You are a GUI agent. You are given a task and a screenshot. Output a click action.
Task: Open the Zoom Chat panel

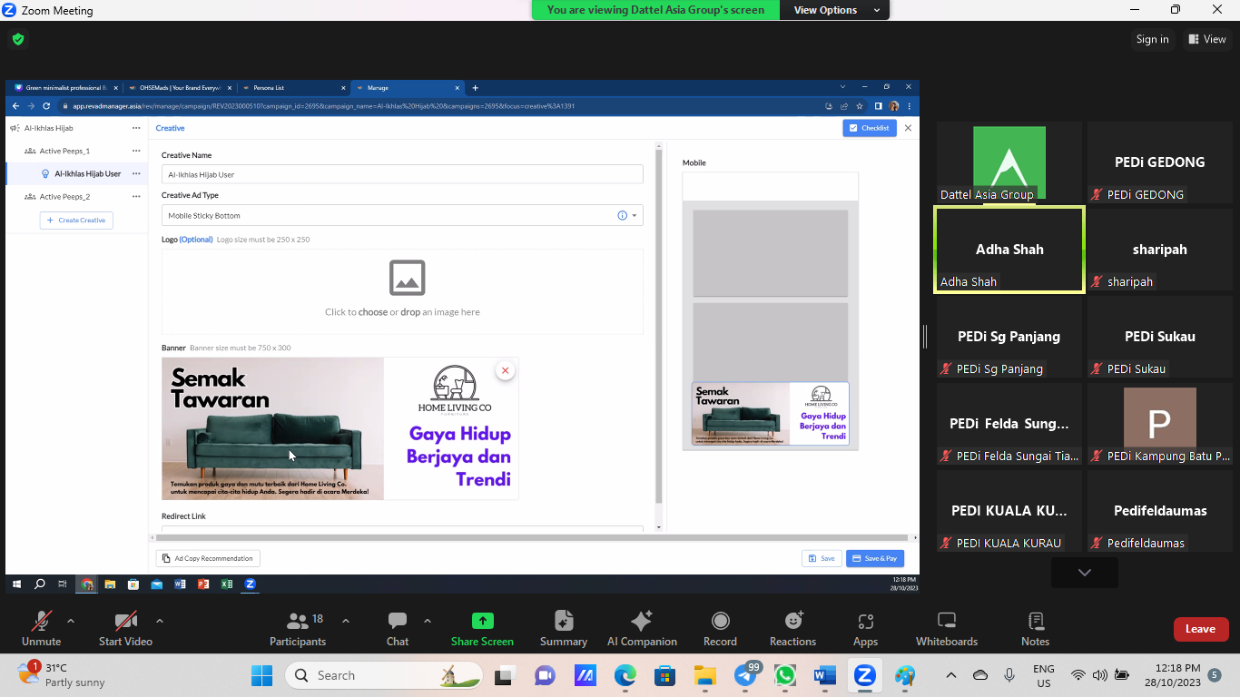pyautogui.click(x=398, y=628)
